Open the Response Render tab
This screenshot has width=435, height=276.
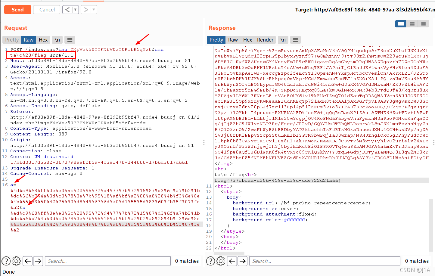[265, 40]
